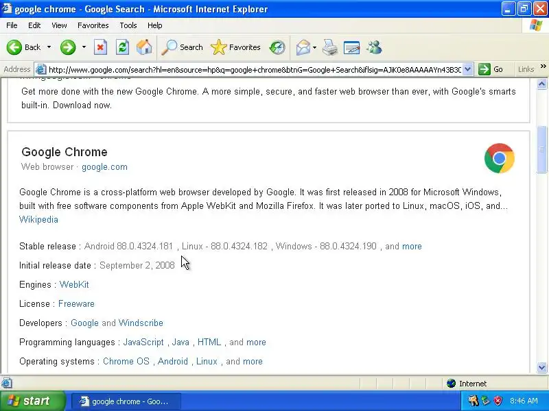549x411 pixels.
Task: Open the Address bar URL dropdown
Action: 468,69
